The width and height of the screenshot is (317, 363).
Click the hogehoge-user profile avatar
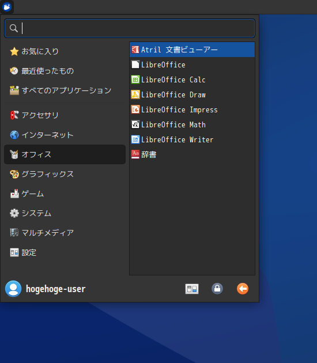click(x=13, y=289)
